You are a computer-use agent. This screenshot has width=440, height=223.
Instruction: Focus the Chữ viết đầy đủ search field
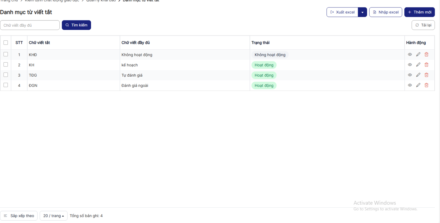[30, 25]
